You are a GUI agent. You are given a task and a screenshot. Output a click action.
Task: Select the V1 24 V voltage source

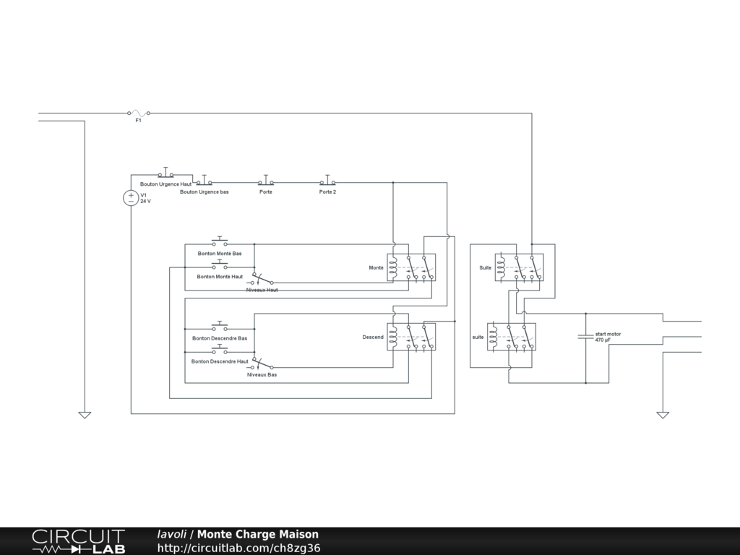click(x=131, y=198)
